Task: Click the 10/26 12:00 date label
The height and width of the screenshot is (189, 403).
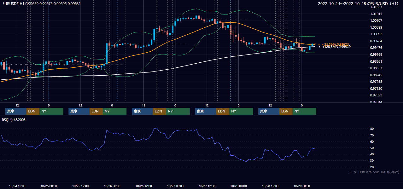Action: (x=143, y=186)
